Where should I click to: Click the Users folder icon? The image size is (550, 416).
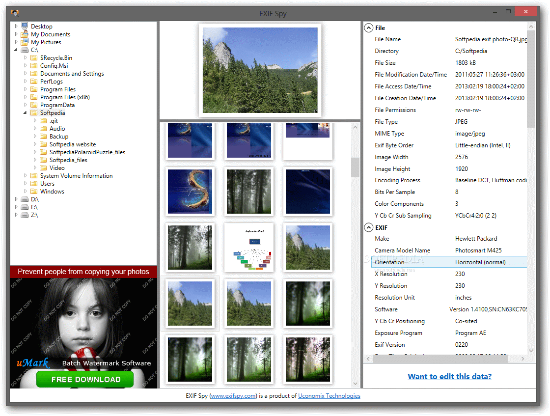click(x=34, y=184)
